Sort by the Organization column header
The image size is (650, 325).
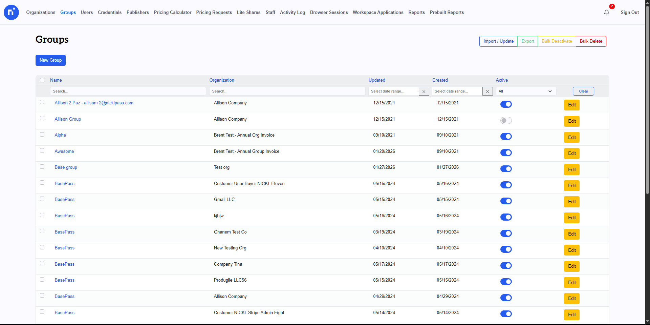(222, 80)
